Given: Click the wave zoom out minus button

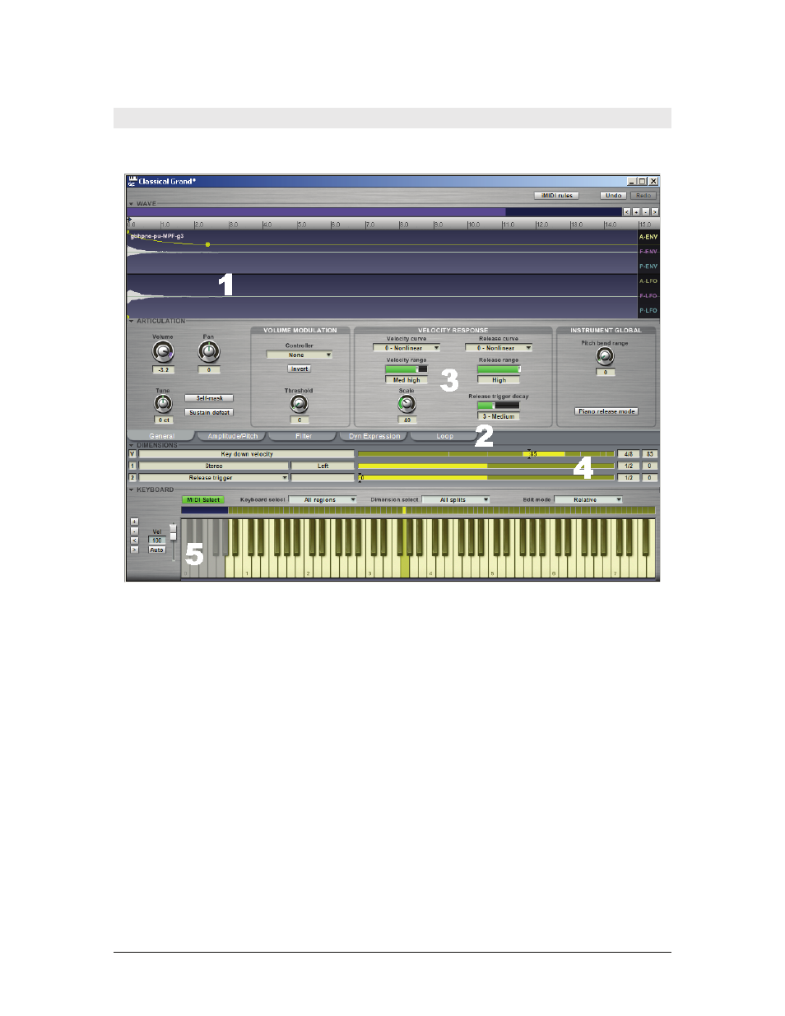Looking at the screenshot, I should [645, 212].
